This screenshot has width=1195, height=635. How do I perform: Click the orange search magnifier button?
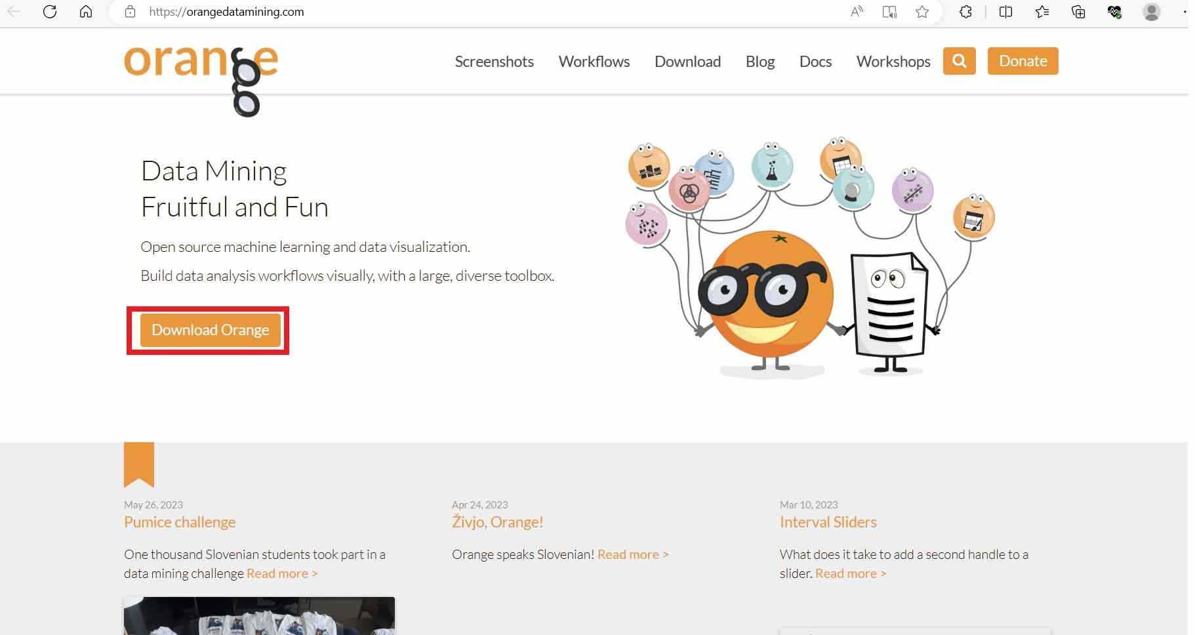click(960, 61)
